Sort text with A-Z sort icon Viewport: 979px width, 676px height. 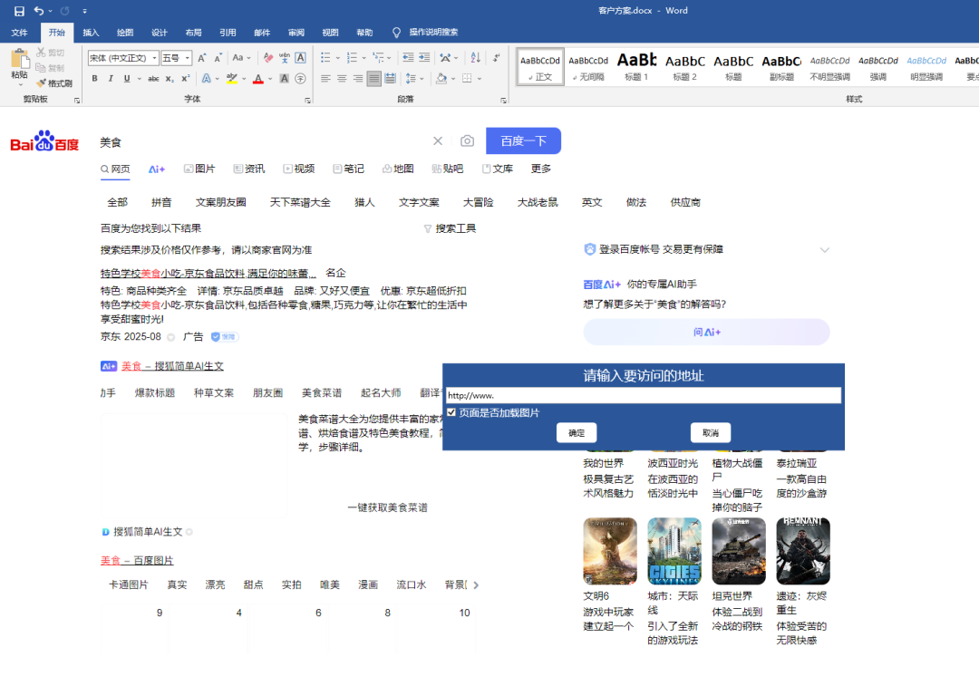pyautogui.click(x=475, y=58)
